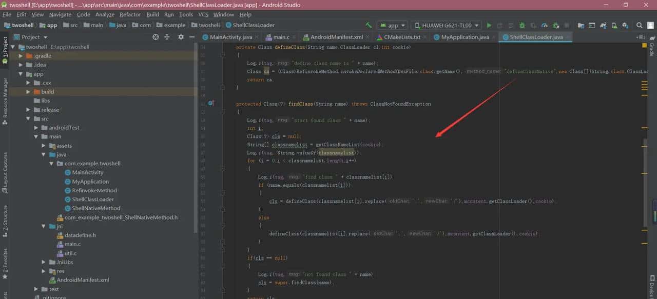The width and height of the screenshot is (657, 299).
Task: Click the green Run app button
Action: [x=489, y=25]
